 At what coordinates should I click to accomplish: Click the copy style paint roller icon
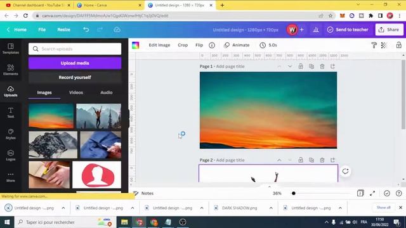coord(374,45)
